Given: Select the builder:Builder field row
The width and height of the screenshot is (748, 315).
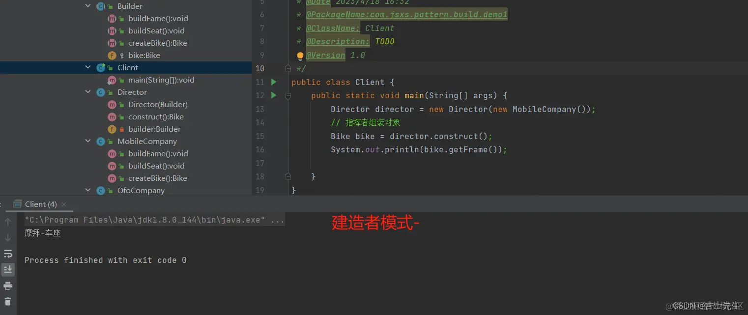Looking at the screenshot, I should tap(154, 129).
